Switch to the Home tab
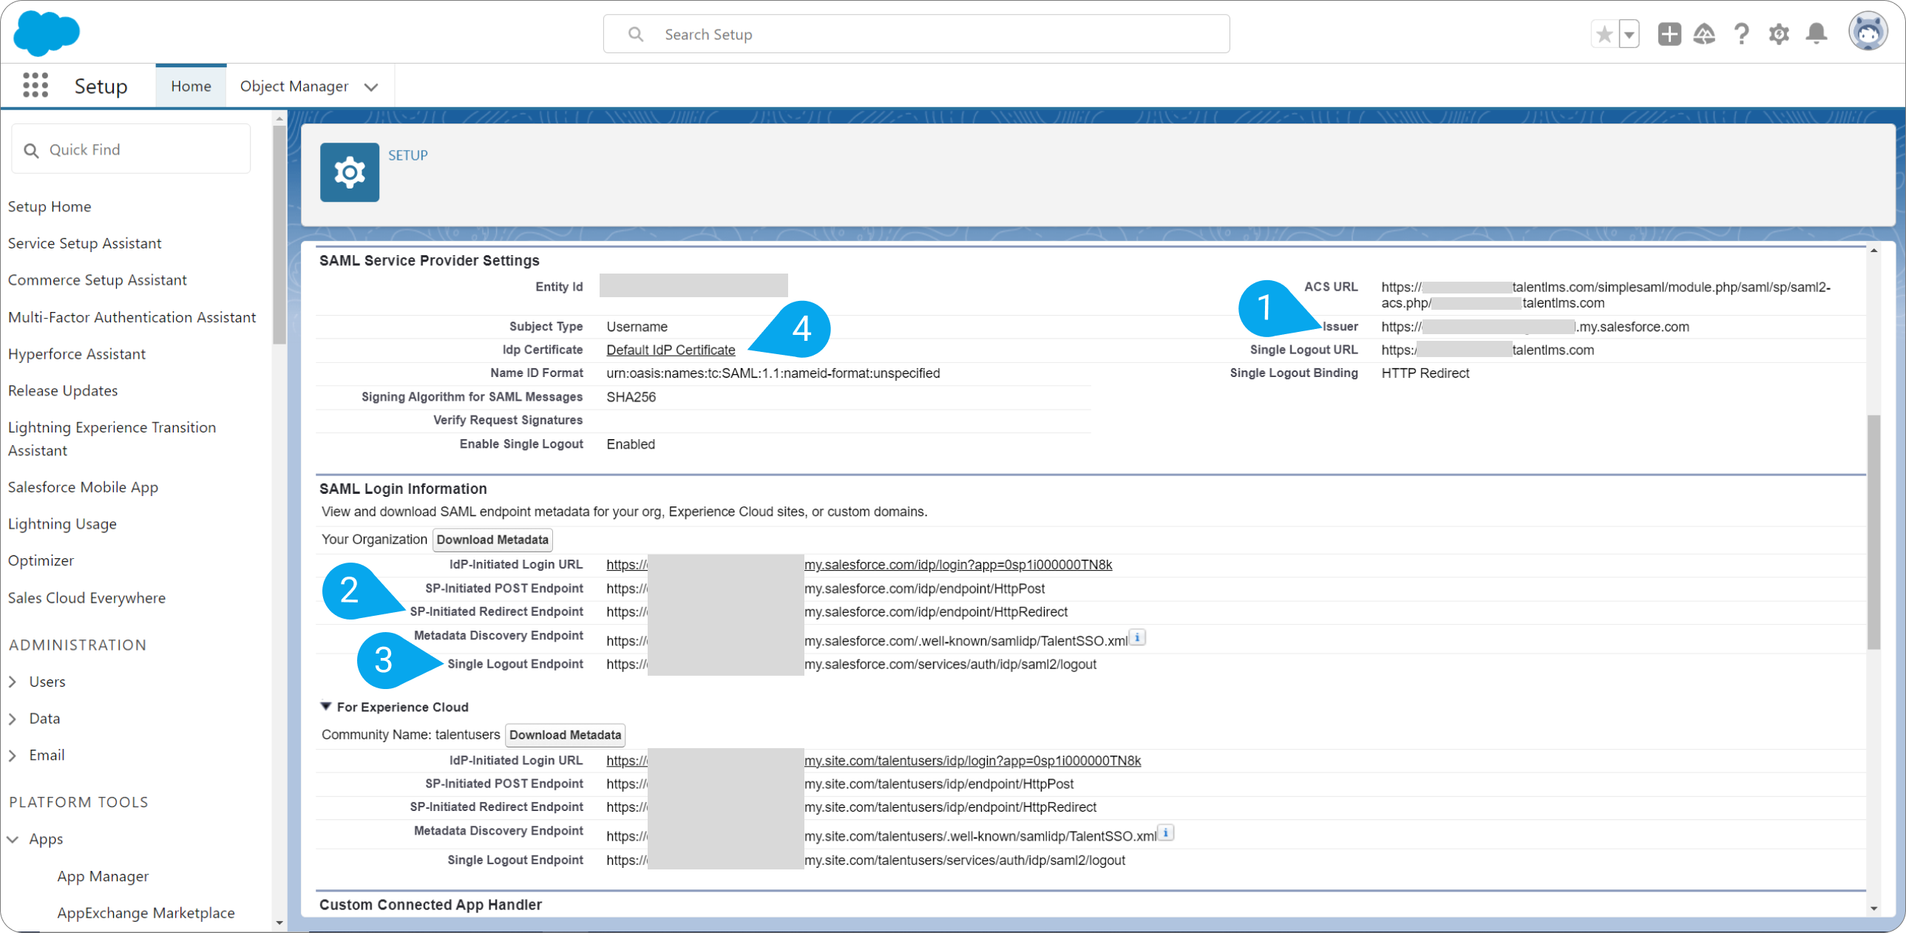The height and width of the screenshot is (933, 1906). point(191,86)
